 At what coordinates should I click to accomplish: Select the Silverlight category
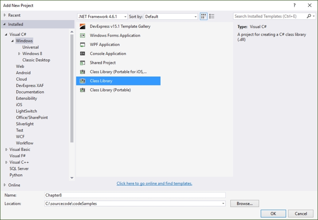pyautogui.click(x=25, y=124)
